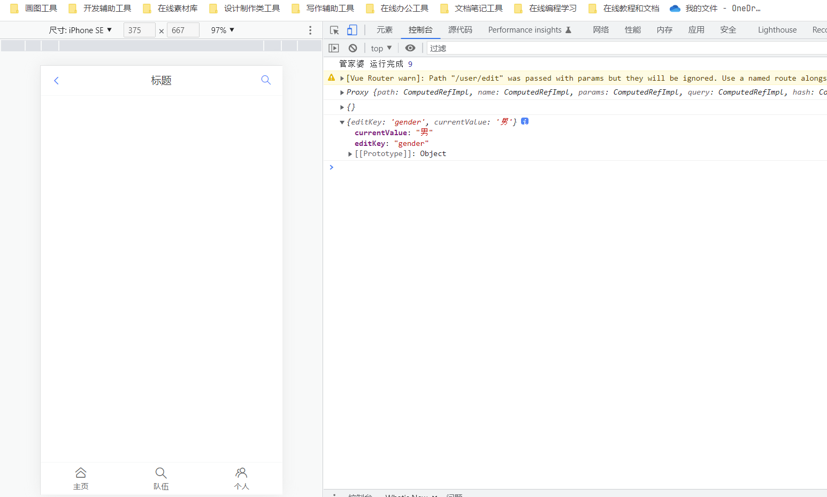The image size is (827, 497).
Task: Switch to the Lighthouse tab
Action: (x=777, y=30)
